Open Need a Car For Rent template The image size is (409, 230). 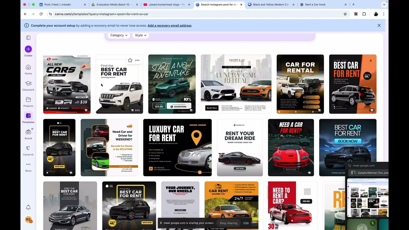point(291,148)
